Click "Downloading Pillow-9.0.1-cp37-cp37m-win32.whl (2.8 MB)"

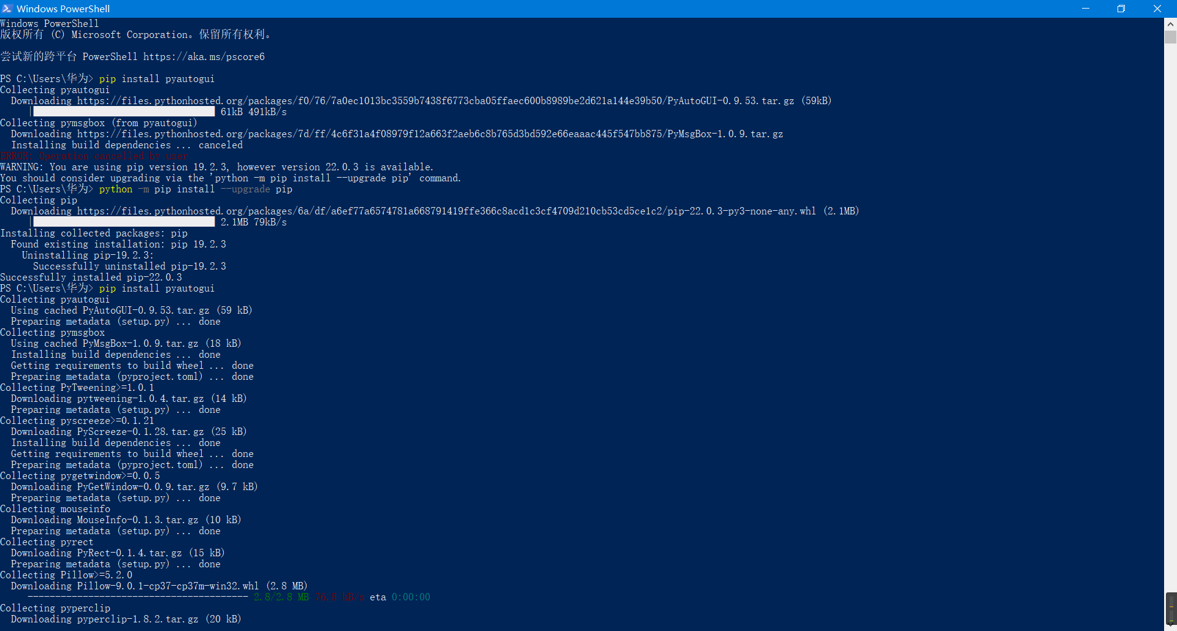(x=159, y=586)
